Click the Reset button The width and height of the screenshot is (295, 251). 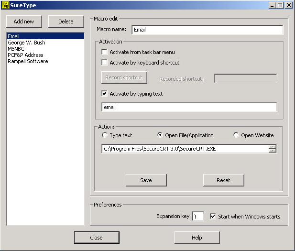tap(223, 180)
